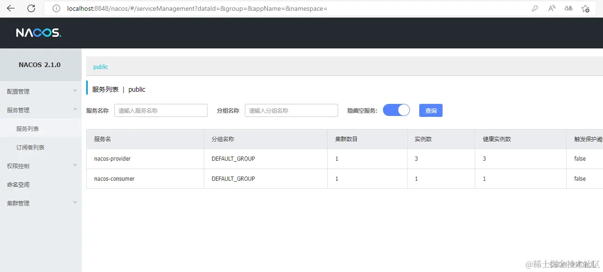Open the translate page icon
This screenshot has width=603, height=272.
(x=568, y=8)
